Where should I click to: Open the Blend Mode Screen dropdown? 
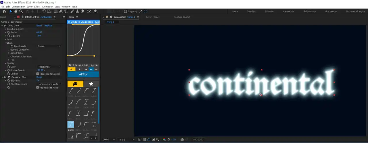[x=49, y=46]
